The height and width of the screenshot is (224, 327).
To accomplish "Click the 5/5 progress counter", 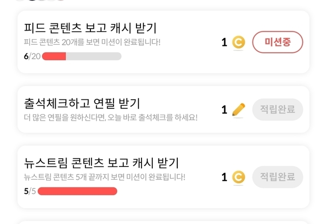I will click(30, 191).
